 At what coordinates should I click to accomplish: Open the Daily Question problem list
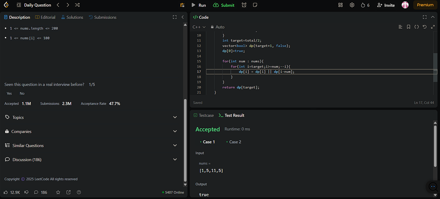[34, 5]
